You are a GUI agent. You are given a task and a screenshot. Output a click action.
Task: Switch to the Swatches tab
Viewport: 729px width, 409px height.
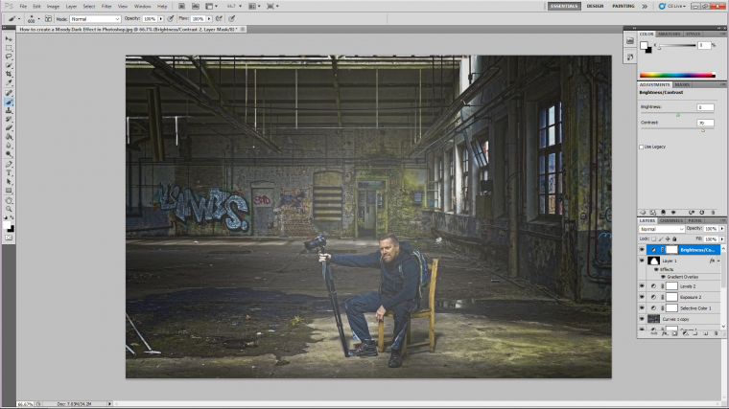[x=669, y=34]
